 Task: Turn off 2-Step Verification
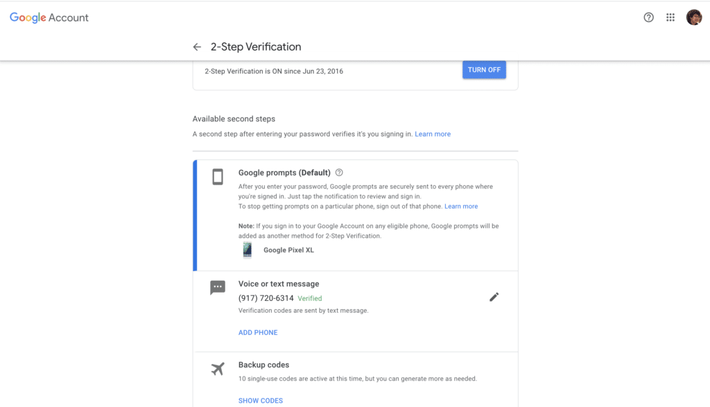[484, 70]
